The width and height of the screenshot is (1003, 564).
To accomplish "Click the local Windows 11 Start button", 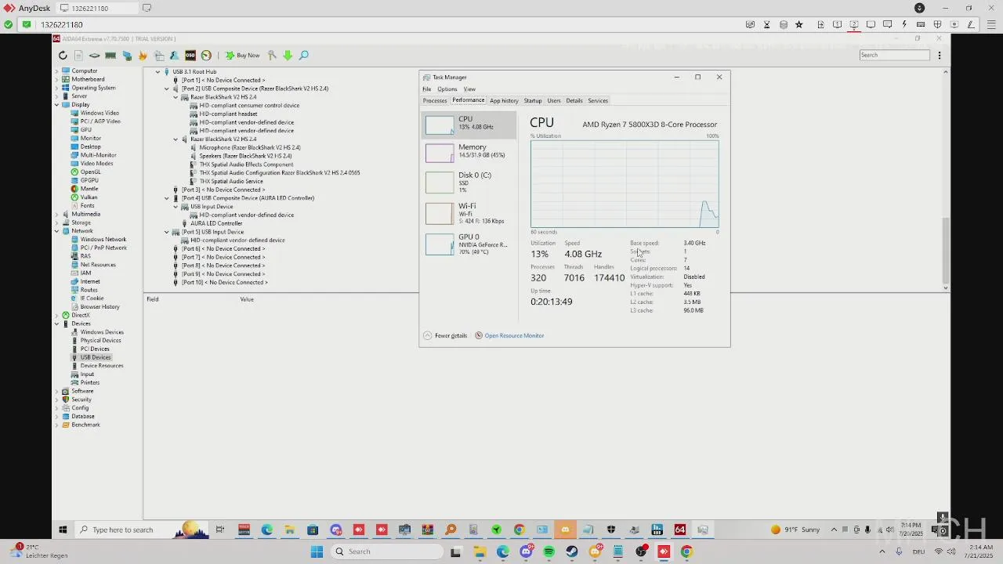I will (x=317, y=551).
